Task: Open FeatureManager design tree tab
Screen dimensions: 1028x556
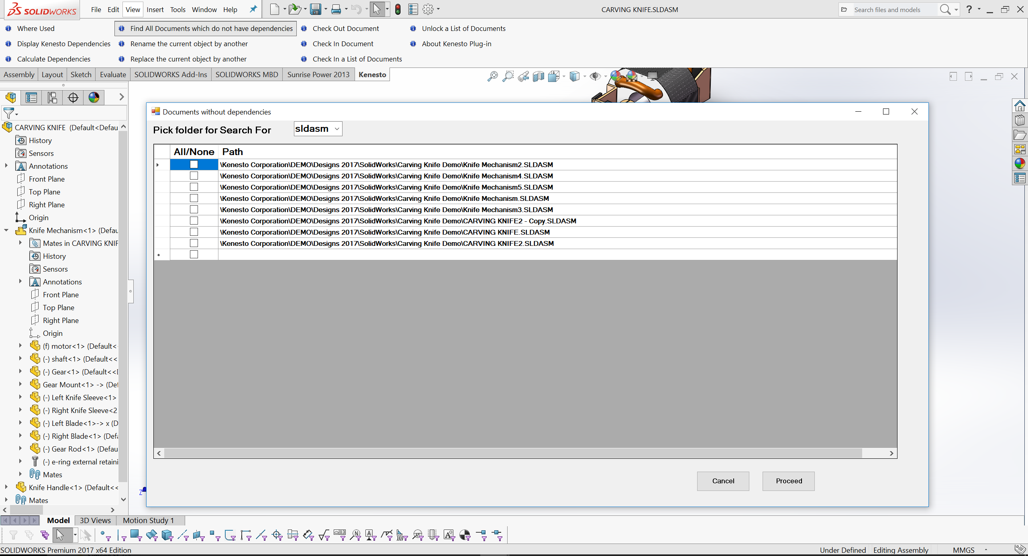Action: pos(11,97)
